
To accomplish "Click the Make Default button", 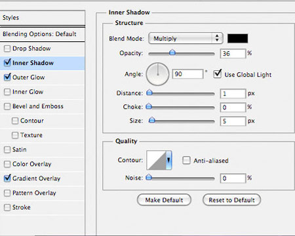I will (164, 200).
